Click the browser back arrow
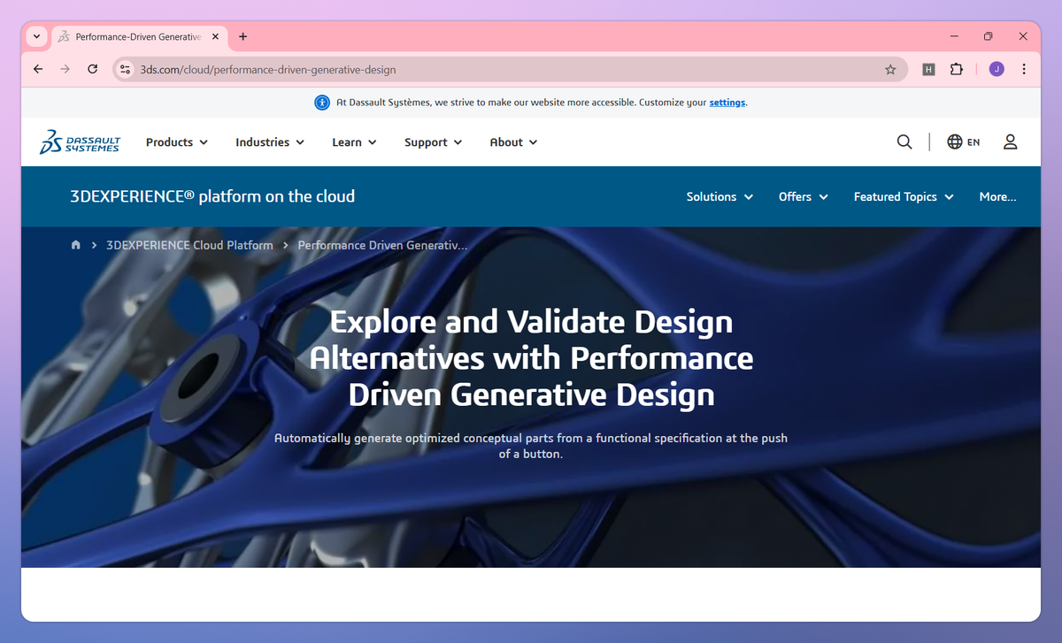Screen dimensions: 1062x643 (x=37, y=69)
